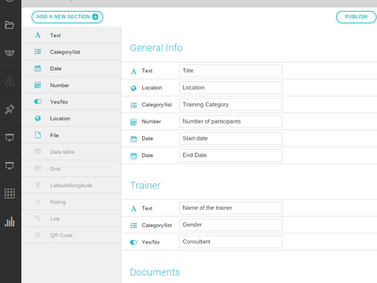Click the Latitude/longitude label in palette

[x=71, y=186]
